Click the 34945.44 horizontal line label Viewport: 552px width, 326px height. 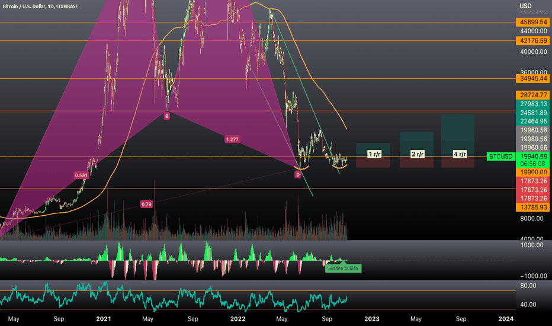click(533, 79)
